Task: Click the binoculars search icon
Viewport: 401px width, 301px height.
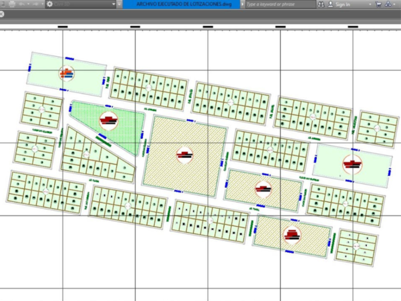Action: pyautogui.click(x=321, y=4)
